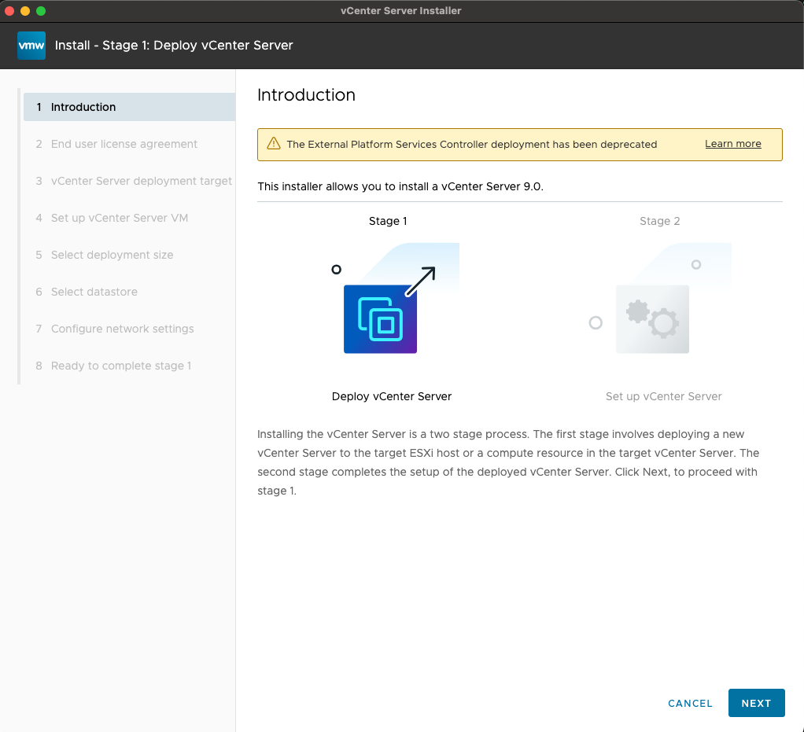
Task: Select step 1 Introduction in sidebar
Action: click(129, 107)
